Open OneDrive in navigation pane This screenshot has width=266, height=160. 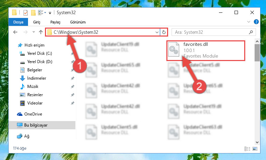33,114
